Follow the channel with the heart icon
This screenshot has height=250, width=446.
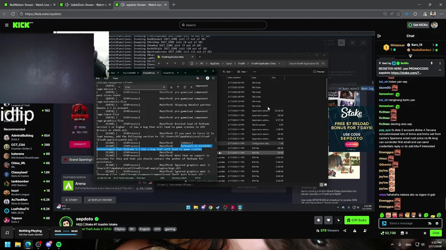click(x=328, y=220)
